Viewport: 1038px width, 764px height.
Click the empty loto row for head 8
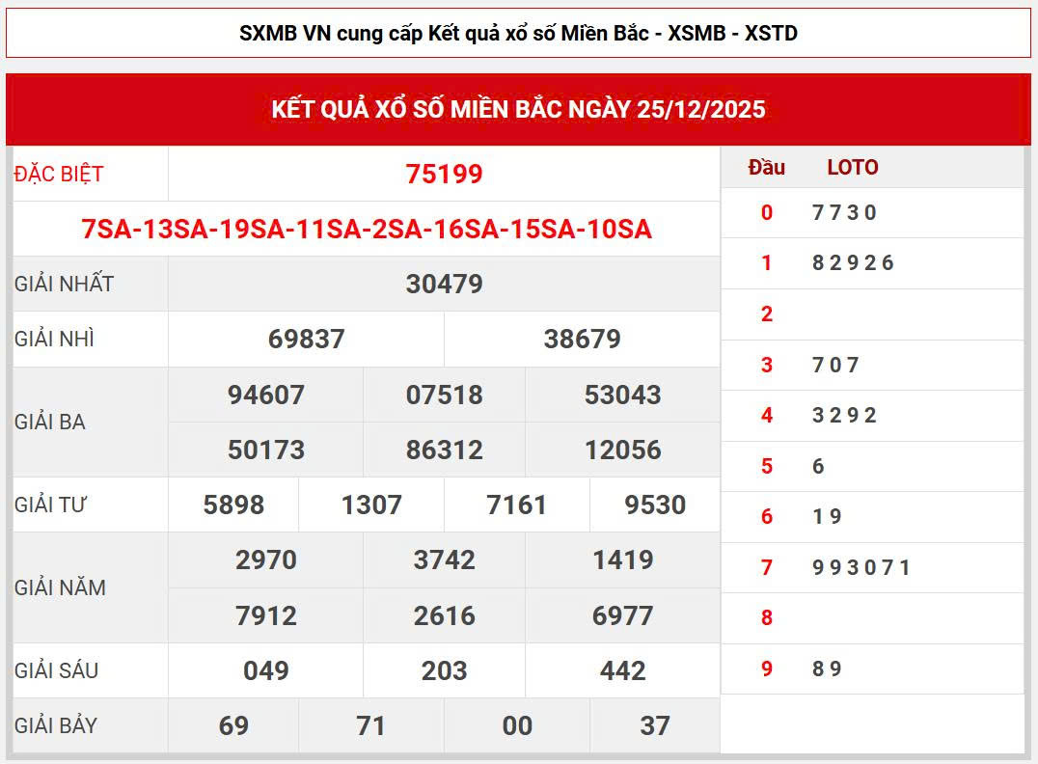[x=871, y=618]
